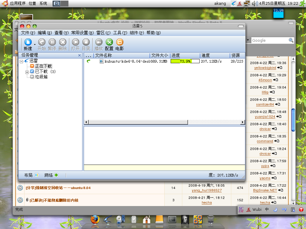306x229 pixels.
Task: Toggle the 布局 layout icon in status bar
Action: 37,175
